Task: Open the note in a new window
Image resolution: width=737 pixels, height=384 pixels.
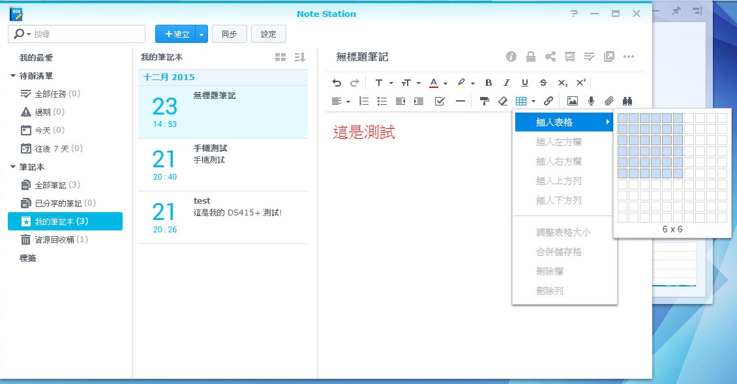Action: [609, 57]
